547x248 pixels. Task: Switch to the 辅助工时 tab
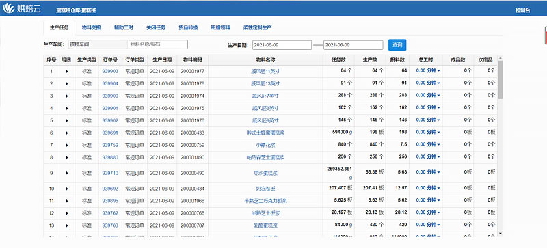coord(124,27)
